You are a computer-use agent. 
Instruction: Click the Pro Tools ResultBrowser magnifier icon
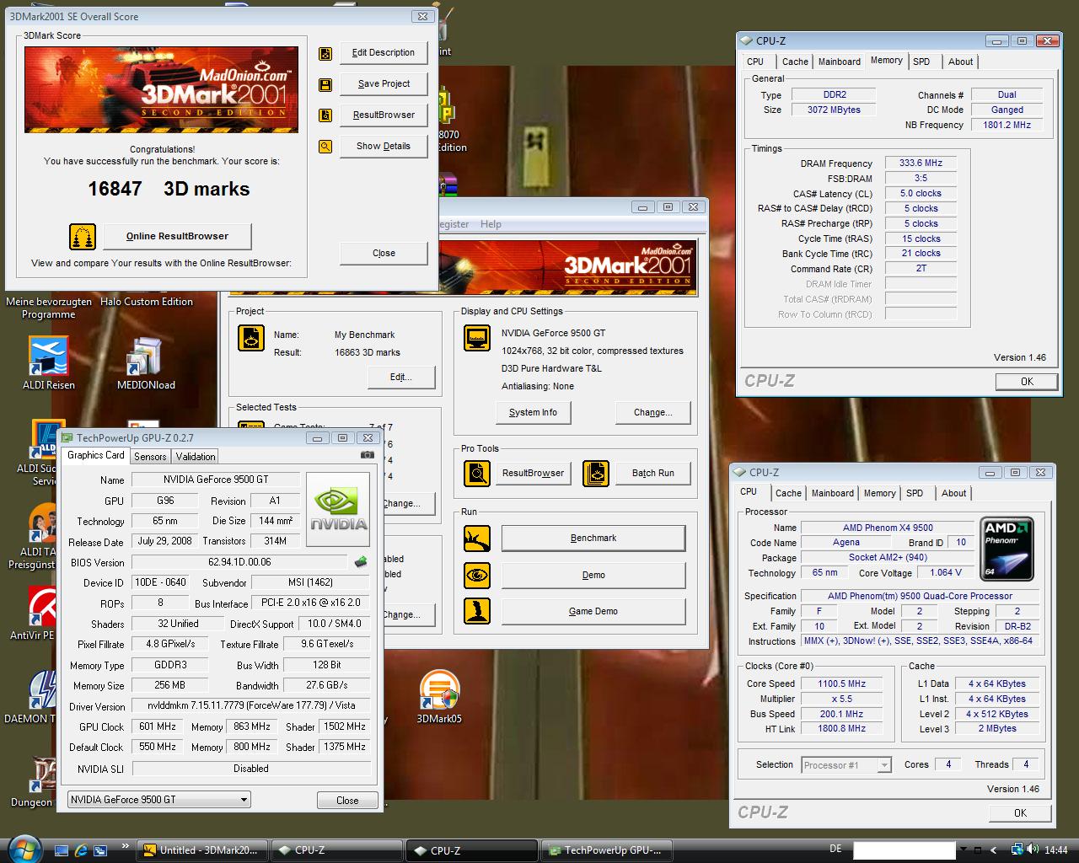click(x=477, y=473)
